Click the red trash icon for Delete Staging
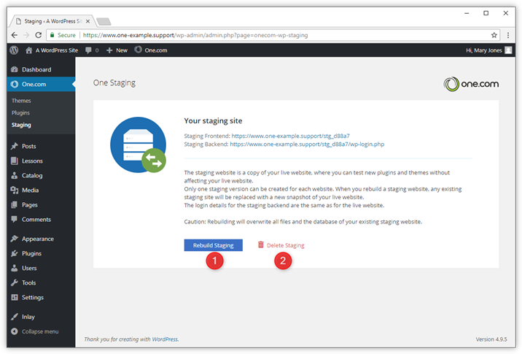522x354 pixels. tap(261, 245)
